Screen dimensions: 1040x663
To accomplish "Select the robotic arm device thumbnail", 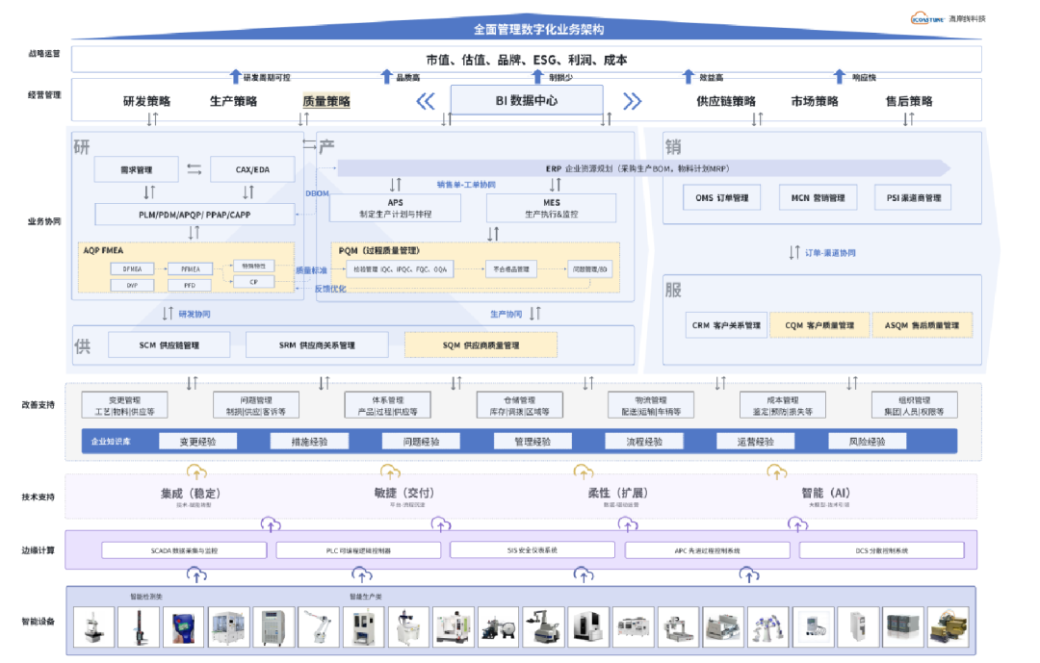I will (x=319, y=626).
